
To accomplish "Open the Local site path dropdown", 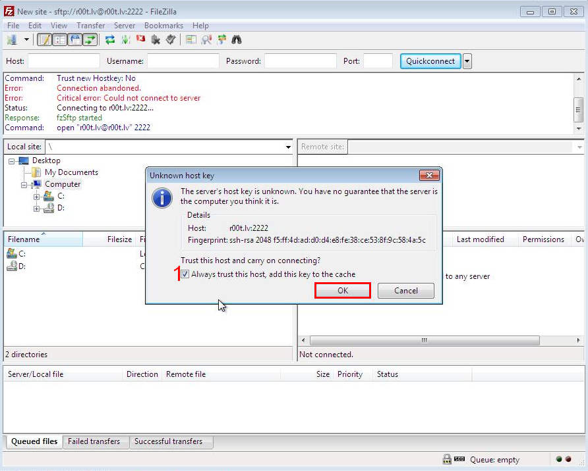I will [288, 147].
